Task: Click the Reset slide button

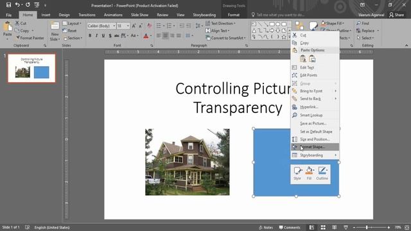Action: pos(70,31)
